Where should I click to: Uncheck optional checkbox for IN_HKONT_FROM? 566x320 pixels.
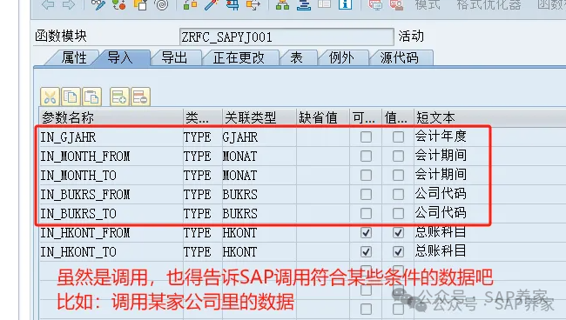click(366, 233)
